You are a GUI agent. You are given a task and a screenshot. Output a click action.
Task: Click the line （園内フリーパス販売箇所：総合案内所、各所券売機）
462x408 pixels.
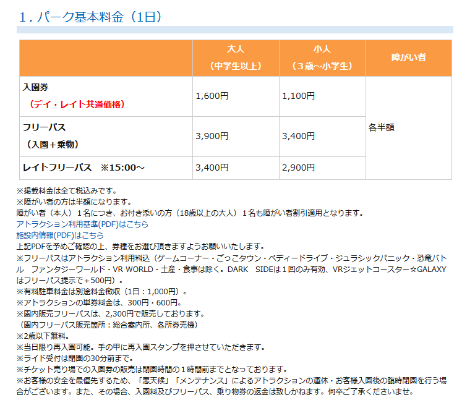tap(109, 325)
